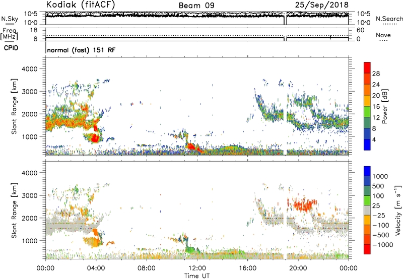Viewport: 403px width, 279px height.
Task: Click the 3000 tick in the power panel
Action: (x=30, y=92)
